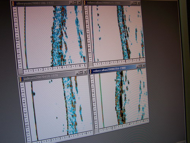
Task: Minimize the rebeccaliao20080529-1980 window
Action: point(132,3)
